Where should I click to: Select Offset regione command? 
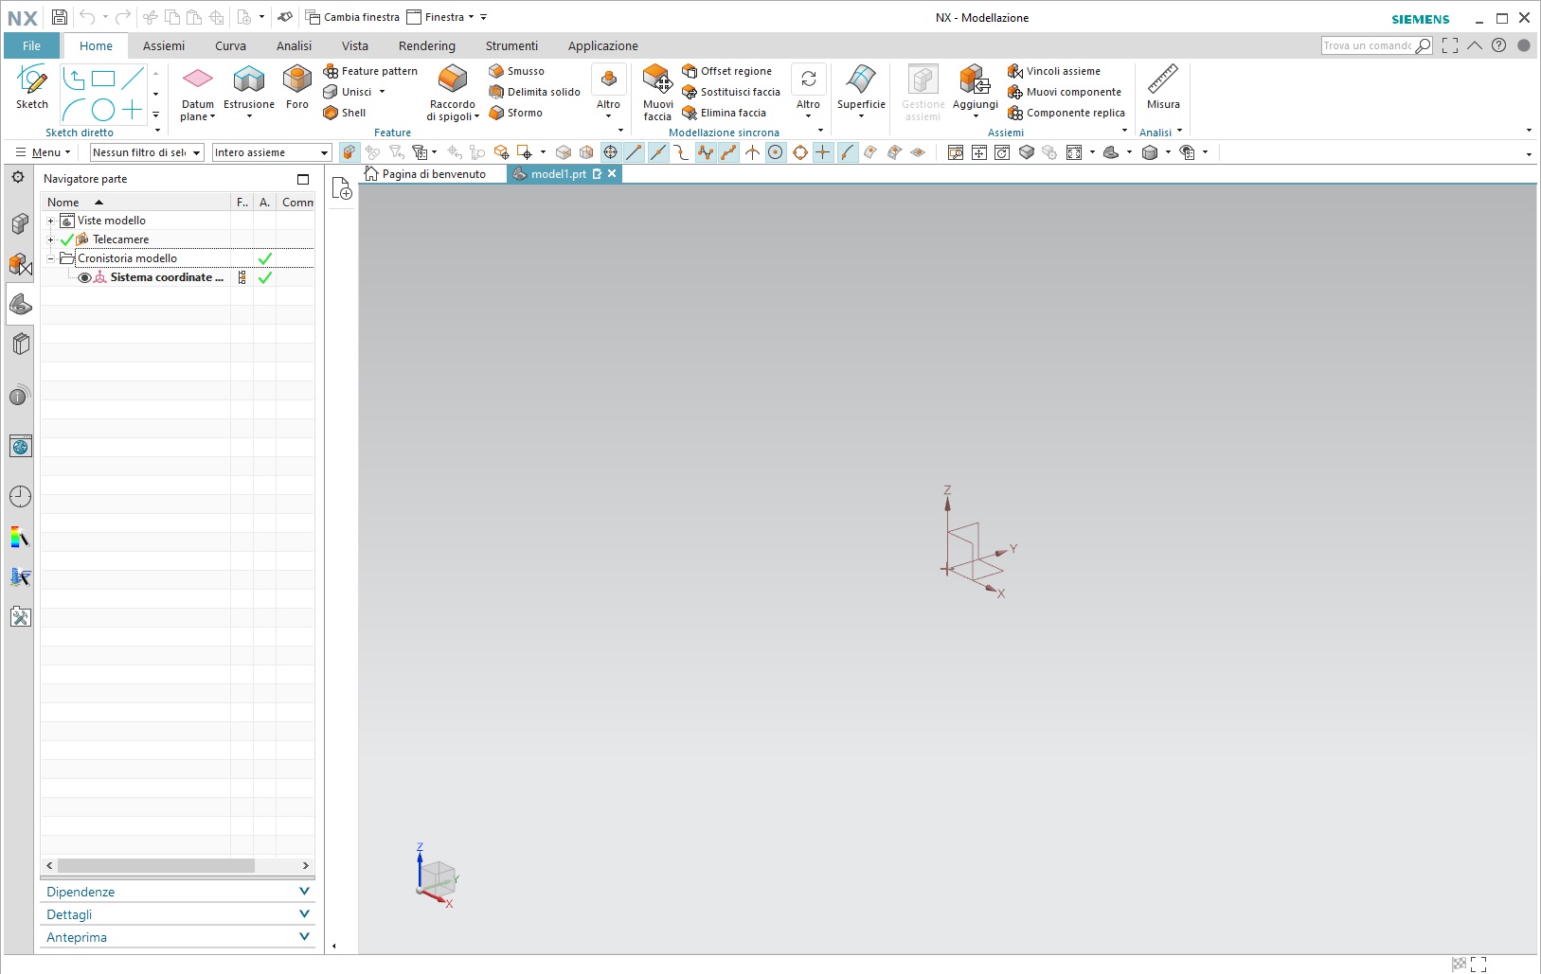(x=727, y=71)
